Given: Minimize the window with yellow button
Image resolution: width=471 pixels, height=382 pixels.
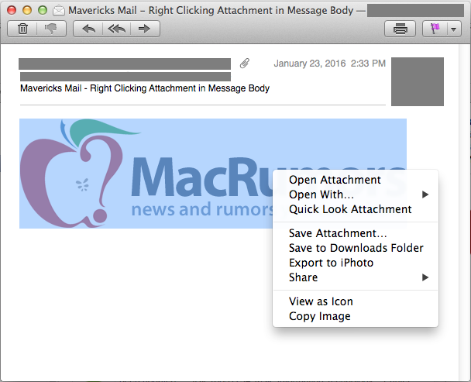Looking at the screenshot, I should [27, 11].
